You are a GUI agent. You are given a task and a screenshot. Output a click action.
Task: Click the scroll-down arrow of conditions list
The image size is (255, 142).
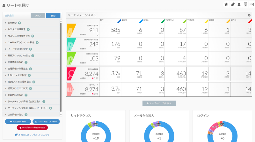pyautogui.click(x=61, y=115)
